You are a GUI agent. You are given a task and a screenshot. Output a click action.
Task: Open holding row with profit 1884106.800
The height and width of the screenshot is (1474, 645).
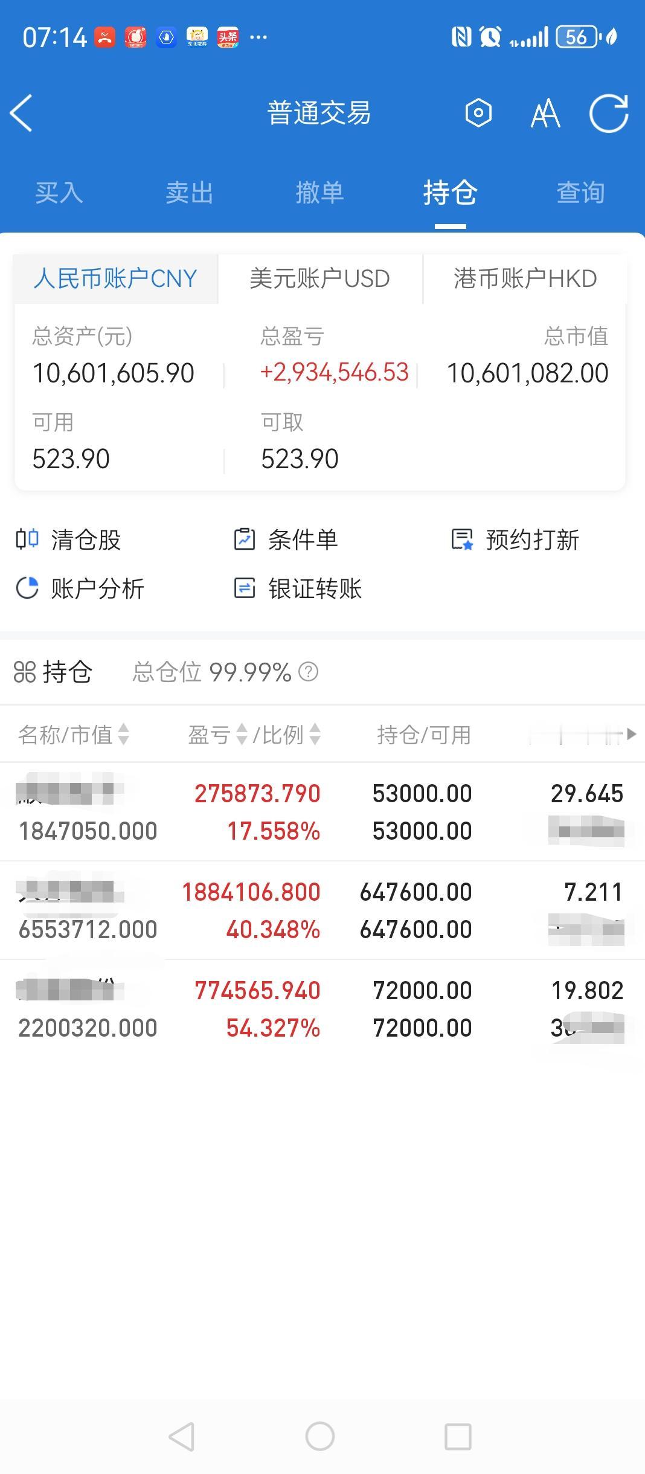(x=322, y=910)
